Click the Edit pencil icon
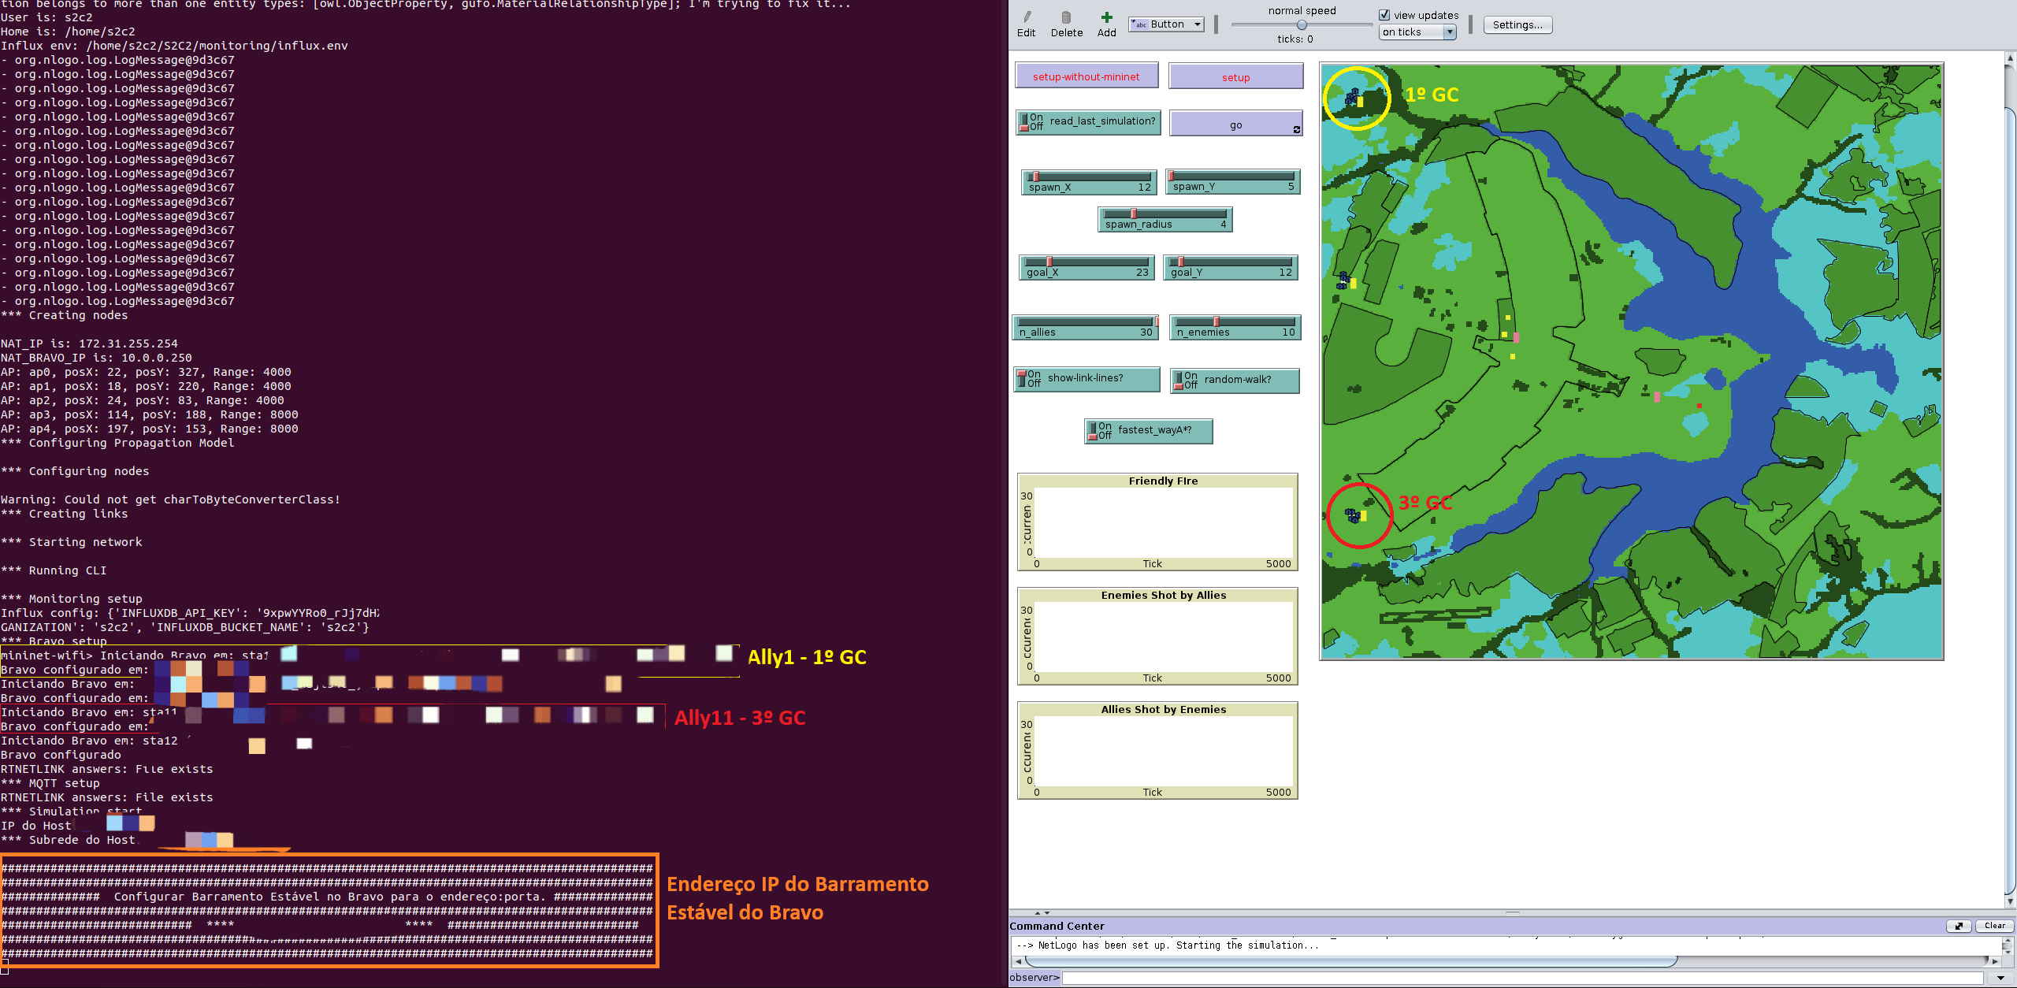 click(x=1027, y=17)
